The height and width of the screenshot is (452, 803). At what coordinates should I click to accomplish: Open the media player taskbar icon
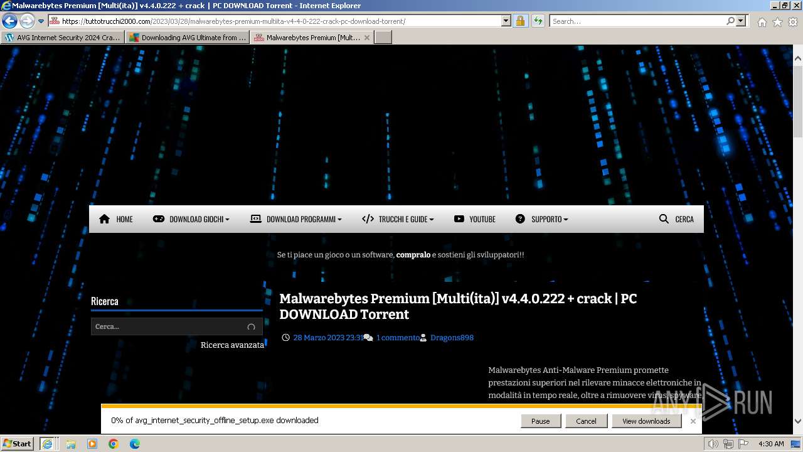click(x=92, y=443)
